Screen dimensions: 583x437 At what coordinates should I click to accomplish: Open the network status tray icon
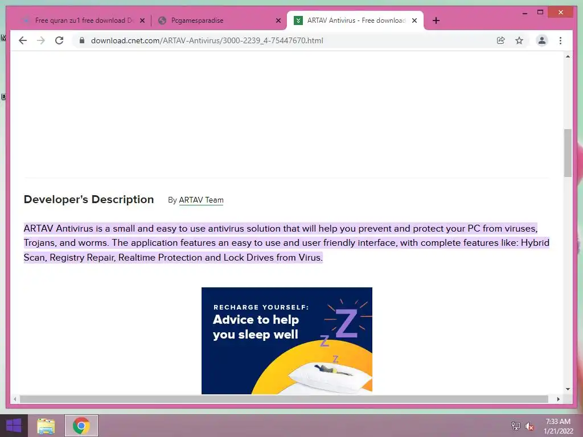coord(515,426)
